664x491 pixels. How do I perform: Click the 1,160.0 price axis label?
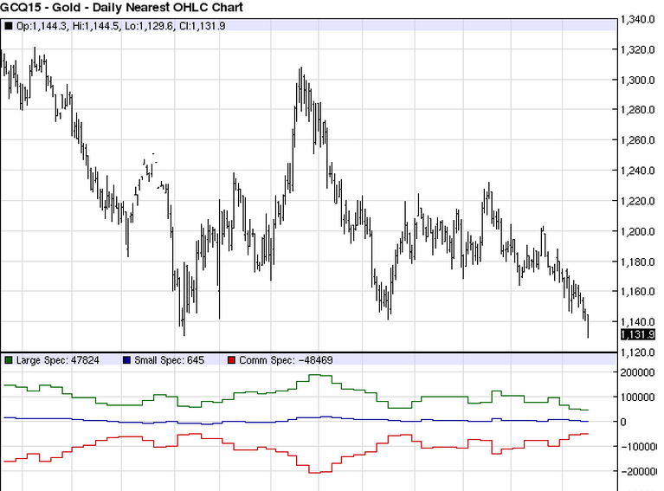(638, 292)
